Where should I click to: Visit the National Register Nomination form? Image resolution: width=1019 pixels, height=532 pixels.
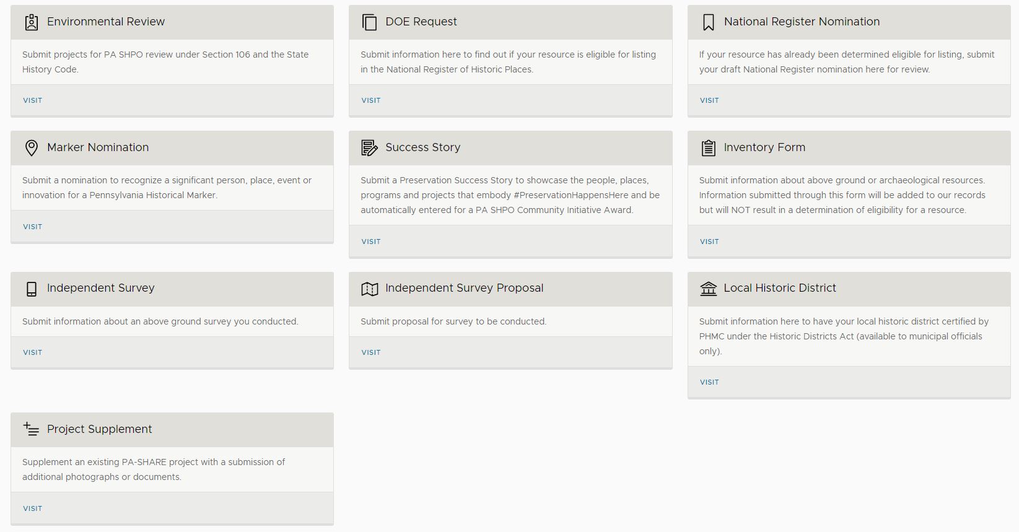[709, 100]
